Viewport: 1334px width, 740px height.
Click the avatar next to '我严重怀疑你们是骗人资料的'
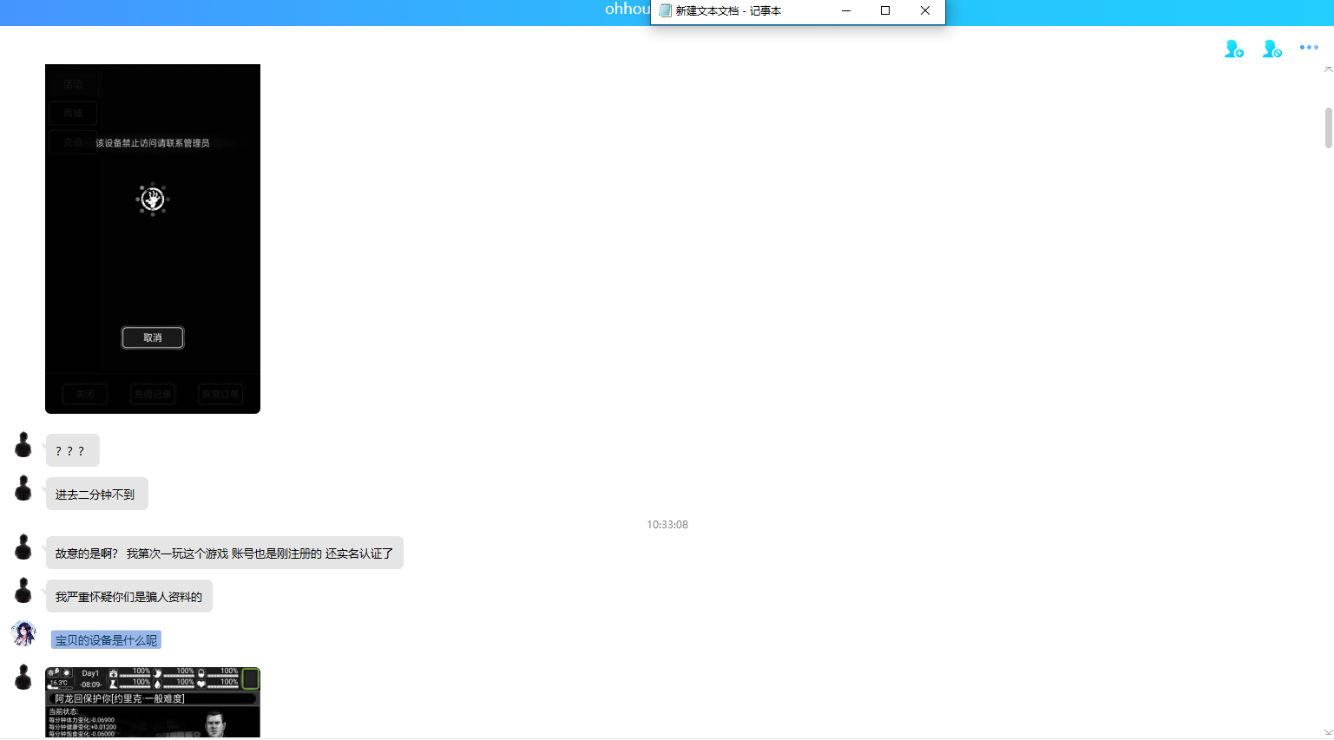23,591
